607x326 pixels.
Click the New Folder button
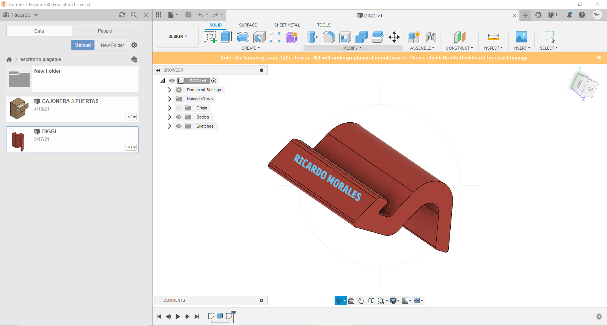(x=112, y=45)
